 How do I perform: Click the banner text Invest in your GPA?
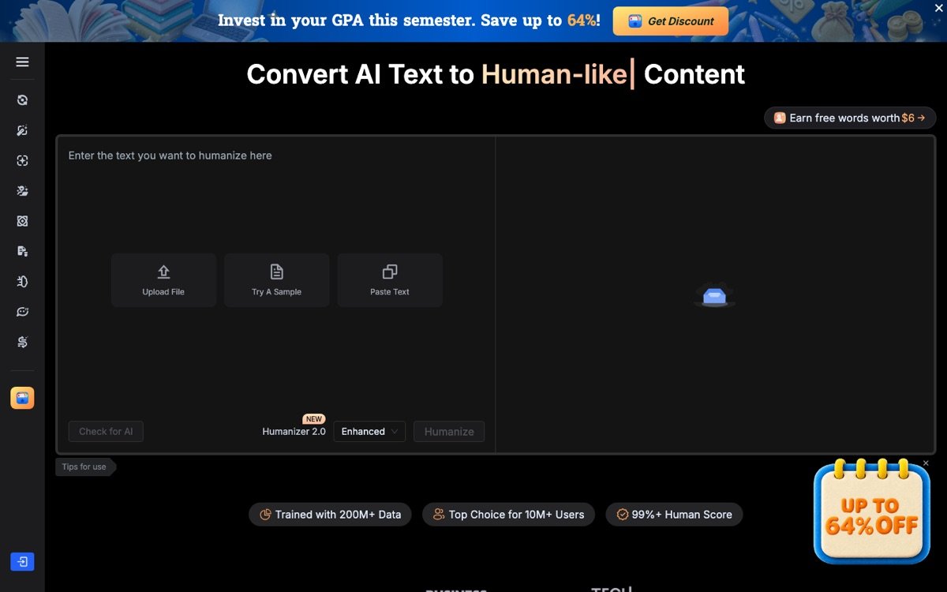tap(409, 21)
